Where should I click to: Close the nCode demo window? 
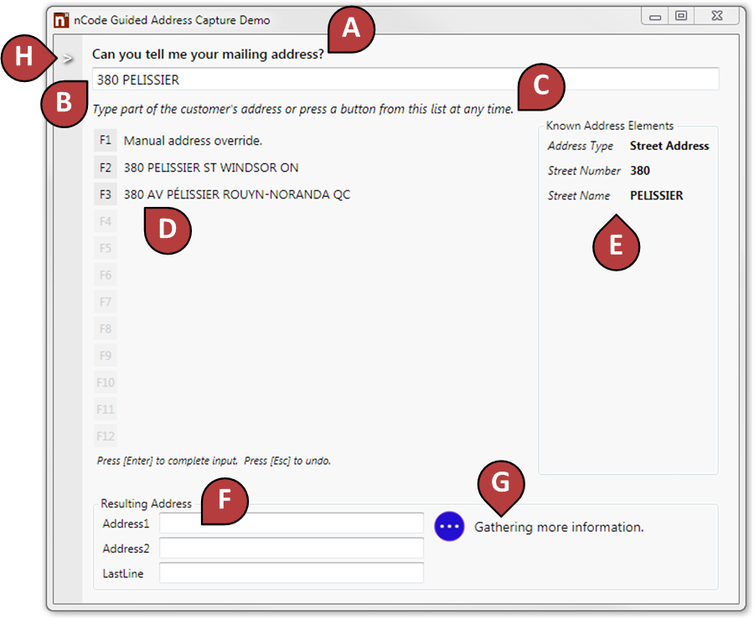[717, 16]
